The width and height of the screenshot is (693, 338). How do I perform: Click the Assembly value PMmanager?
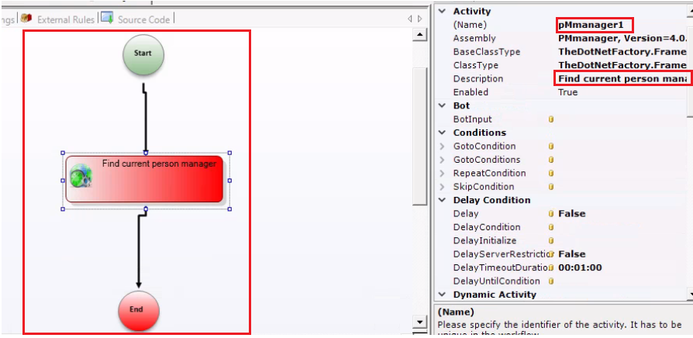point(622,39)
